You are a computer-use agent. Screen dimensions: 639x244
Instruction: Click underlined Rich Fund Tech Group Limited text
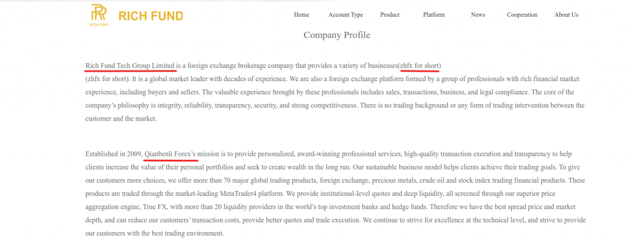point(130,66)
